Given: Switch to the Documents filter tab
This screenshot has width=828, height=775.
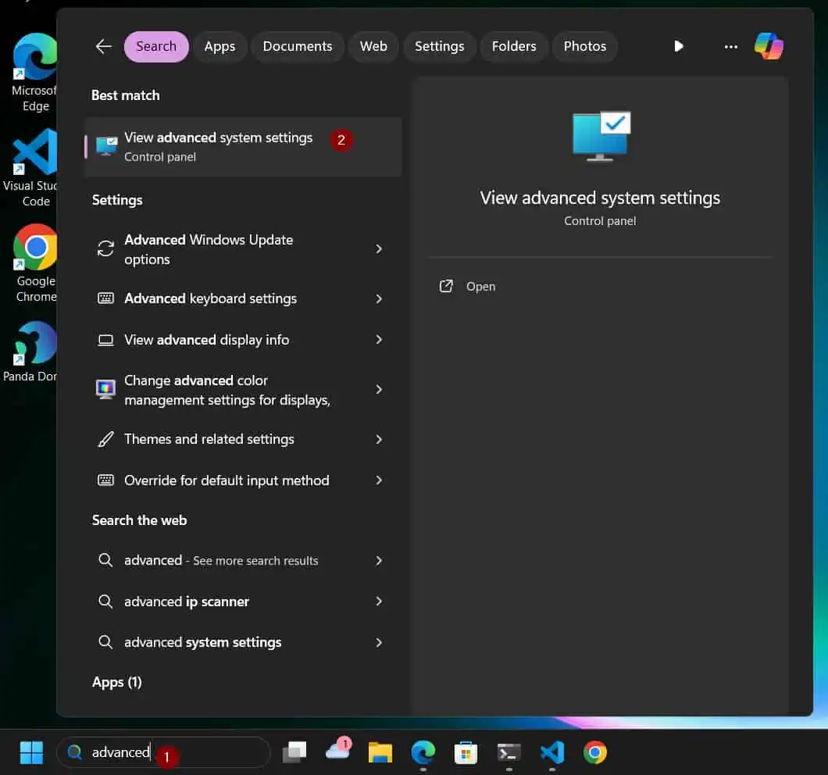Looking at the screenshot, I should pos(298,47).
